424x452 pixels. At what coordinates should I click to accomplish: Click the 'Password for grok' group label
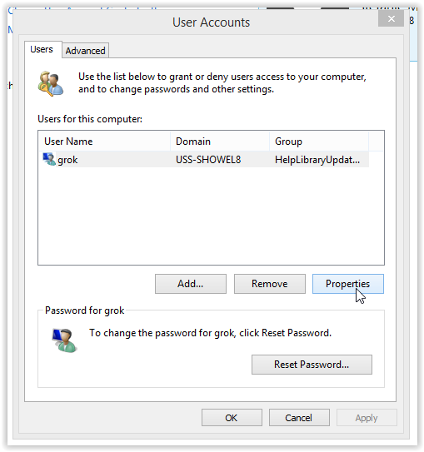[84, 310]
